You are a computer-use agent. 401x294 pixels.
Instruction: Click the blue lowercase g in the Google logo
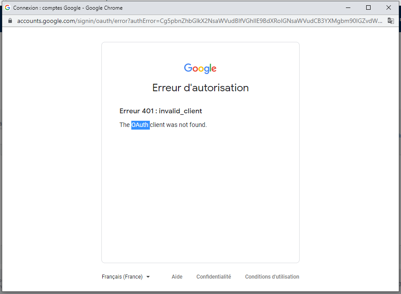207,70
